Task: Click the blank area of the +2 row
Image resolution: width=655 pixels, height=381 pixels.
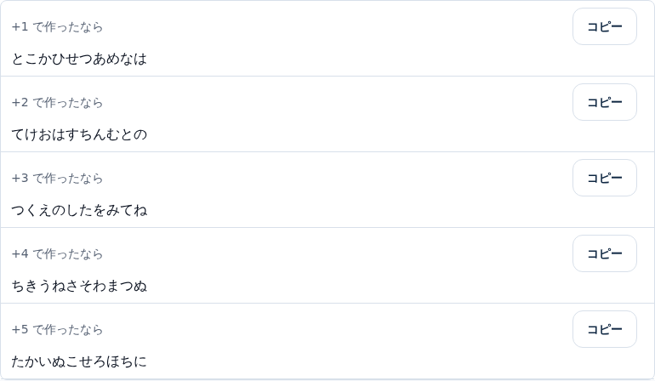Action: (x=334, y=114)
